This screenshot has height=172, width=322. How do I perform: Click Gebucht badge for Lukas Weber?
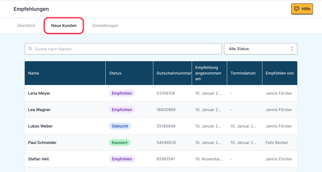pos(120,126)
